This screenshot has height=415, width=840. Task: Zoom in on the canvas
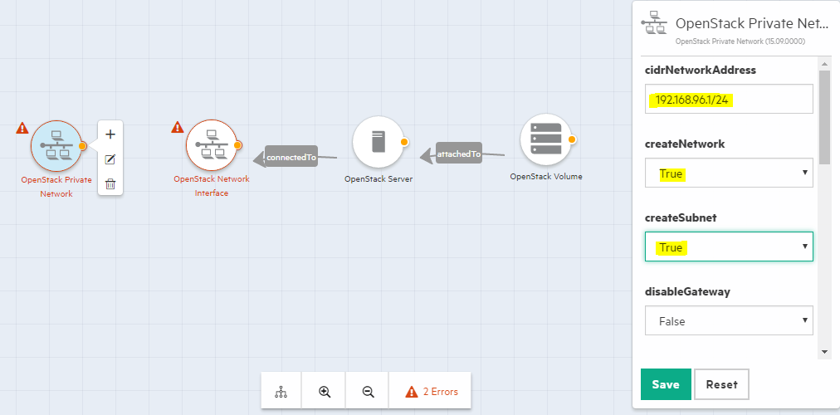324,392
